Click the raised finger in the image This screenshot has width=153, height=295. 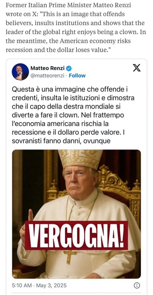(30, 215)
